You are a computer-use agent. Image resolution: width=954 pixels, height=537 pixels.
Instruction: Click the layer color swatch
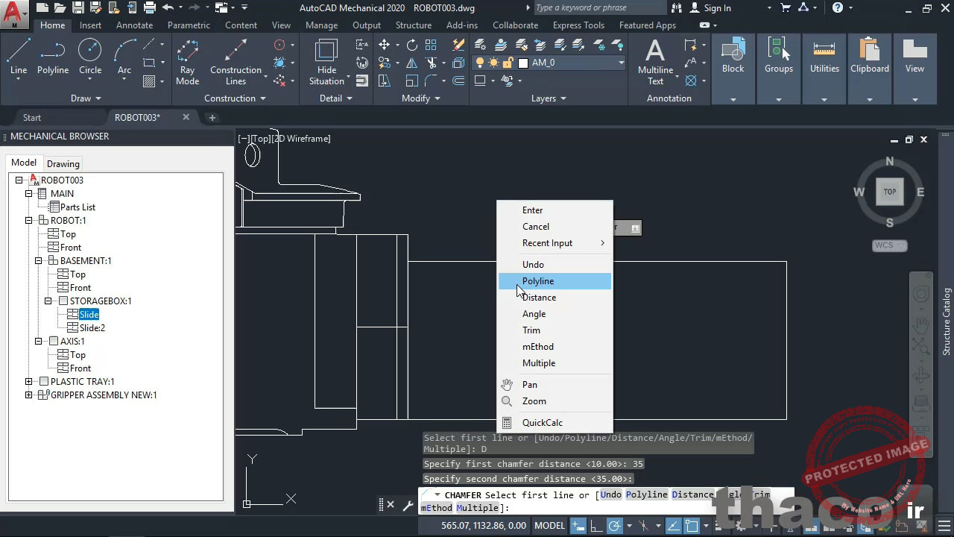[x=523, y=63]
